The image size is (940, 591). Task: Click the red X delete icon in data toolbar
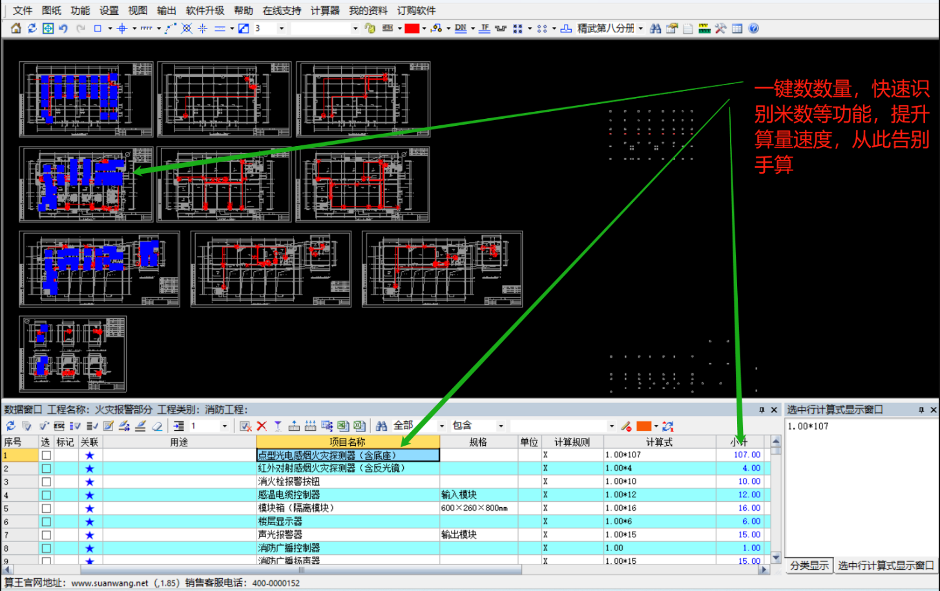[262, 426]
